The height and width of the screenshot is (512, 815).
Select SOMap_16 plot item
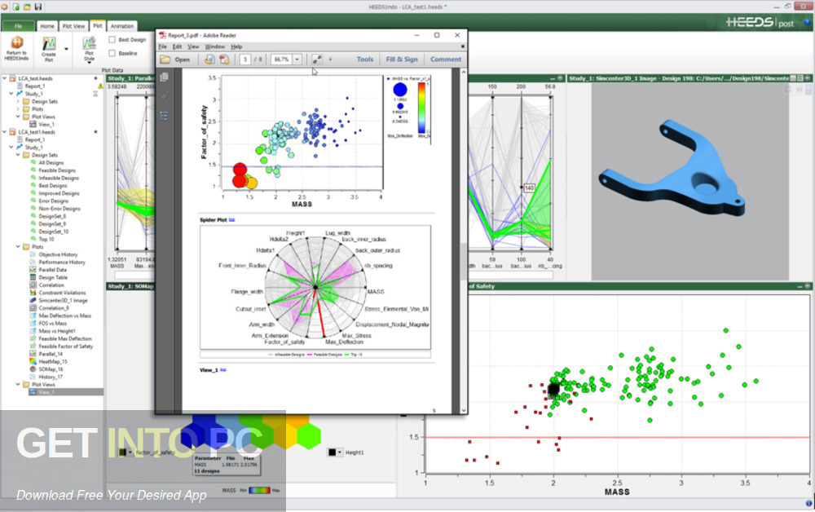(51, 369)
